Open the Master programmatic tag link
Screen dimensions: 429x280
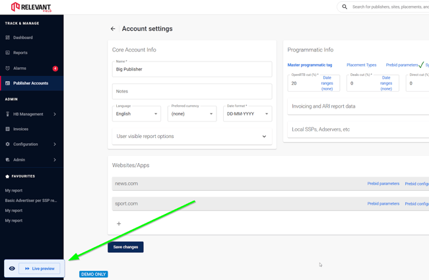click(x=310, y=65)
